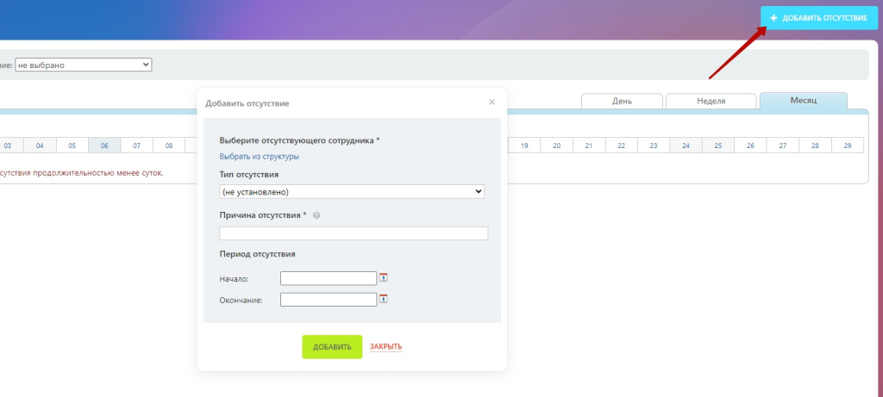Open the 'не выбрано' filter dropdown

(x=83, y=65)
